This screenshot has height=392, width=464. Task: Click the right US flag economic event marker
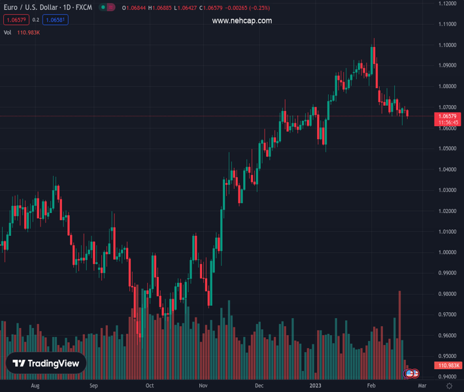(415, 374)
